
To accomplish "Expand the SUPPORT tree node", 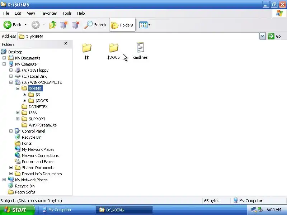I will tap(18, 119).
